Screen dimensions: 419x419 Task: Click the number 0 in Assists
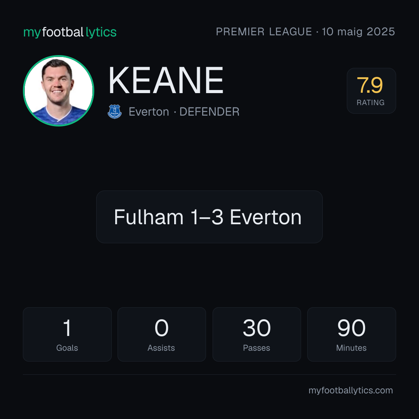click(x=162, y=328)
